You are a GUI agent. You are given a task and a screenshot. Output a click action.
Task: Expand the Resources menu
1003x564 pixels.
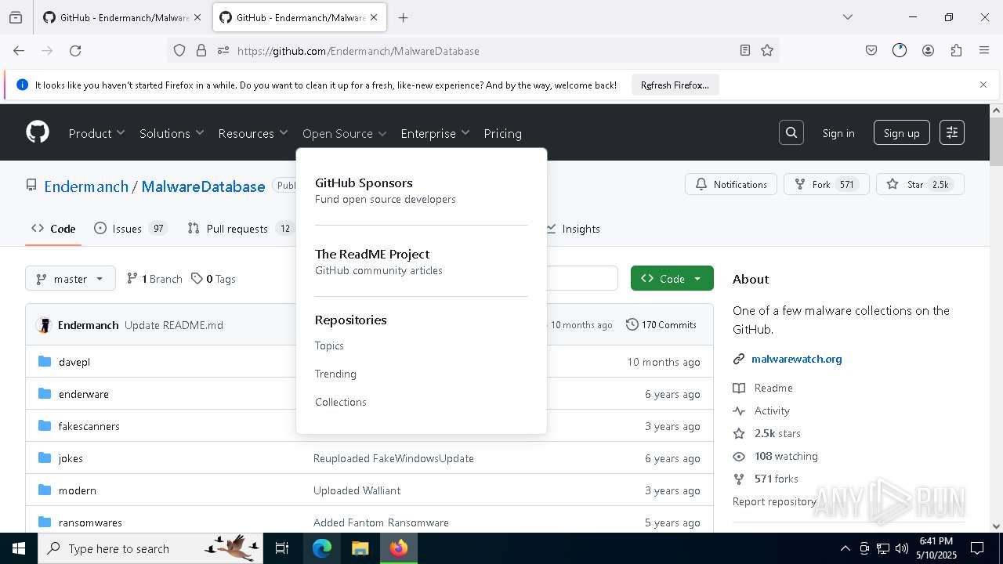[x=253, y=133]
